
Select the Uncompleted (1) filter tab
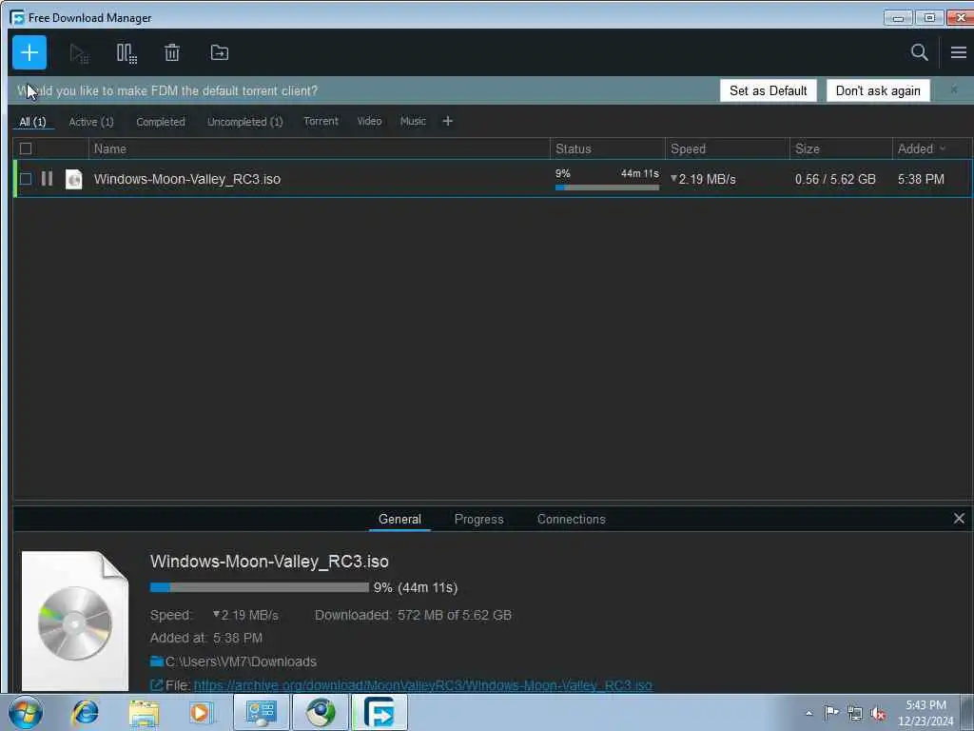244,122
